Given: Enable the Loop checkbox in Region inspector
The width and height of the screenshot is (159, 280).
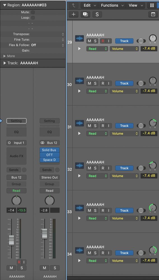Looking at the screenshot, I should [x=33, y=18].
